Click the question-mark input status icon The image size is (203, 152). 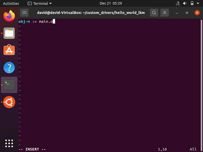point(178,3)
